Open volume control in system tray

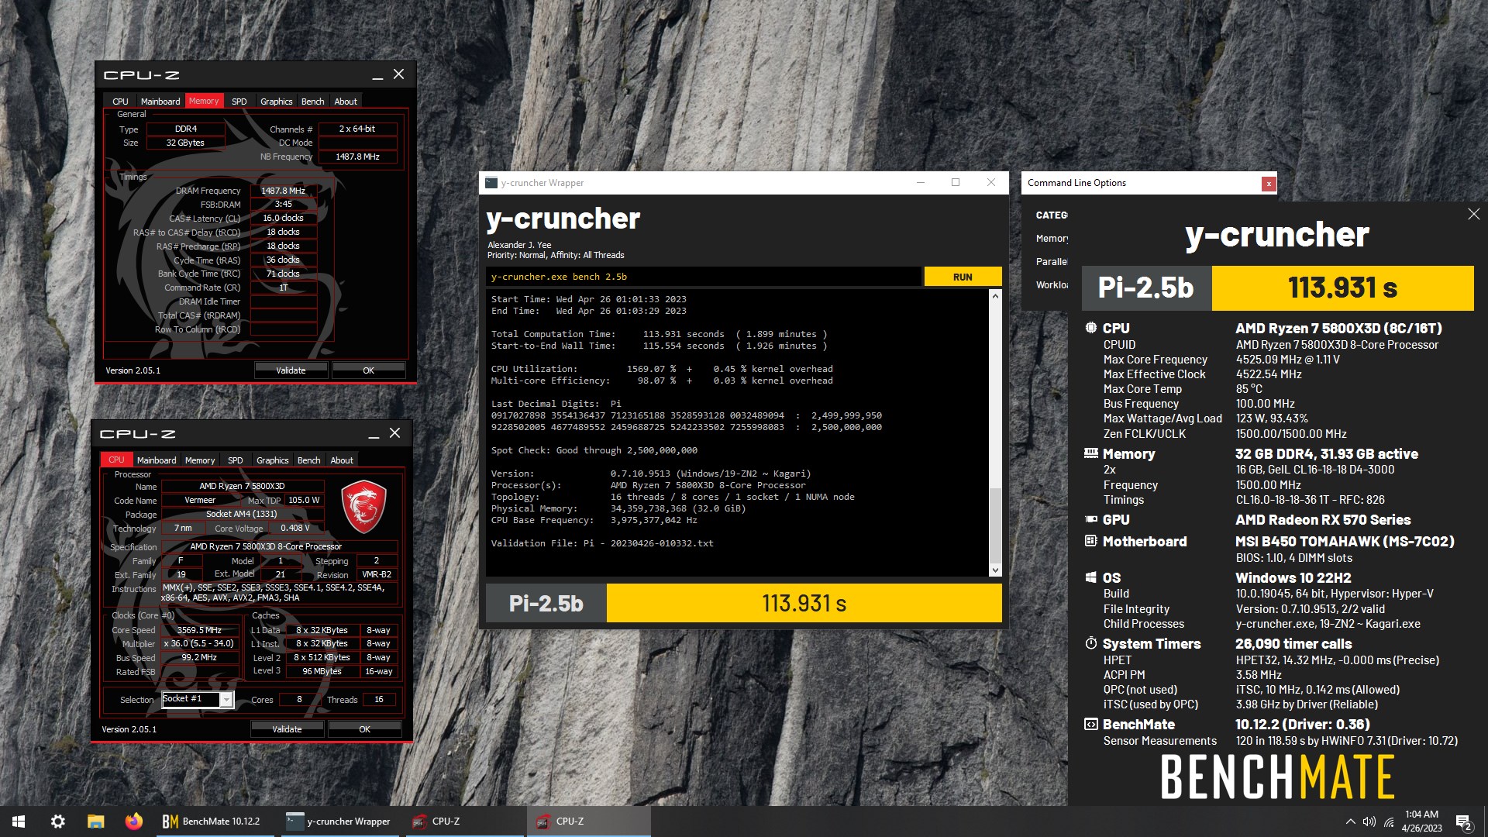point(1369,821)
